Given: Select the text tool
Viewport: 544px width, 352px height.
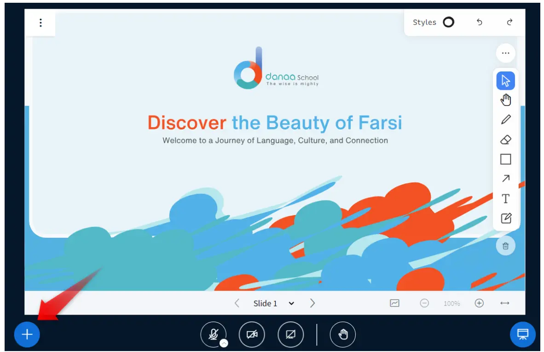Looking at the screenshot, I should (x=505, y=199).
